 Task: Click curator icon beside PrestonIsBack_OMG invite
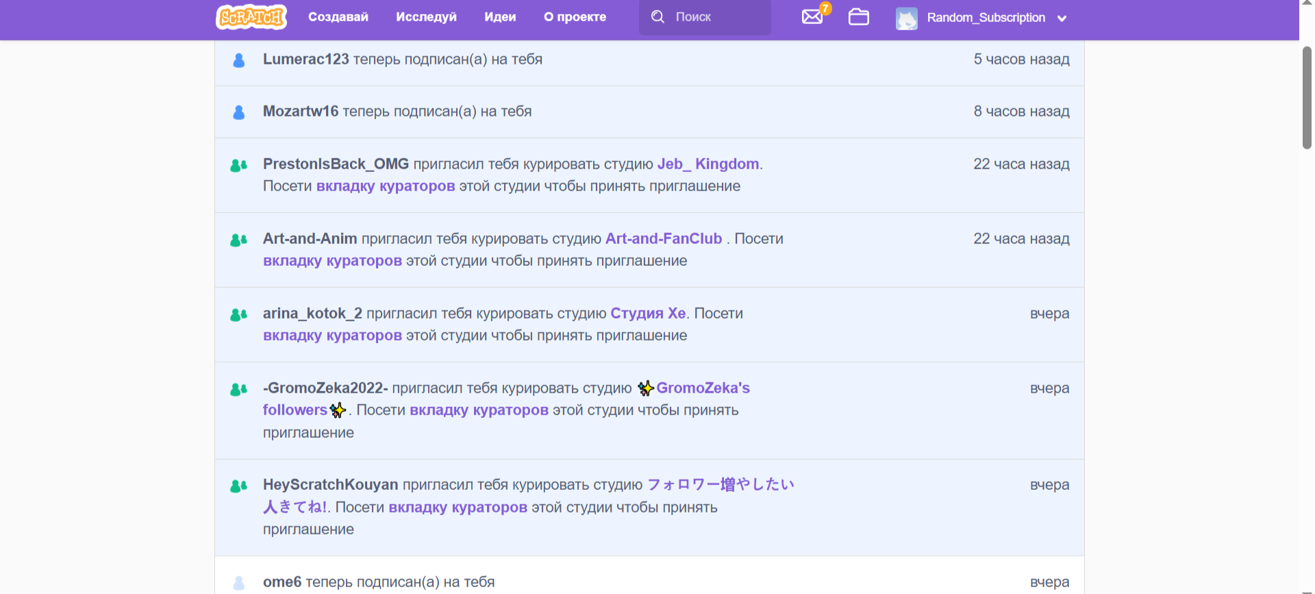point(238,165)
